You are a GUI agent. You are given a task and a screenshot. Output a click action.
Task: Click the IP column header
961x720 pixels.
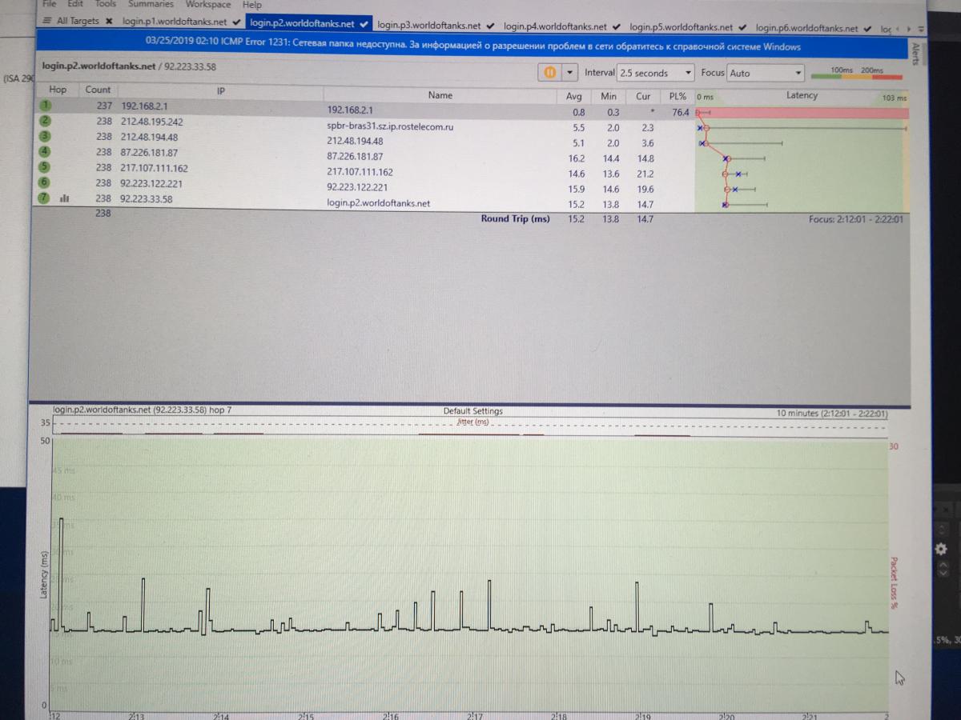[221, 90]
